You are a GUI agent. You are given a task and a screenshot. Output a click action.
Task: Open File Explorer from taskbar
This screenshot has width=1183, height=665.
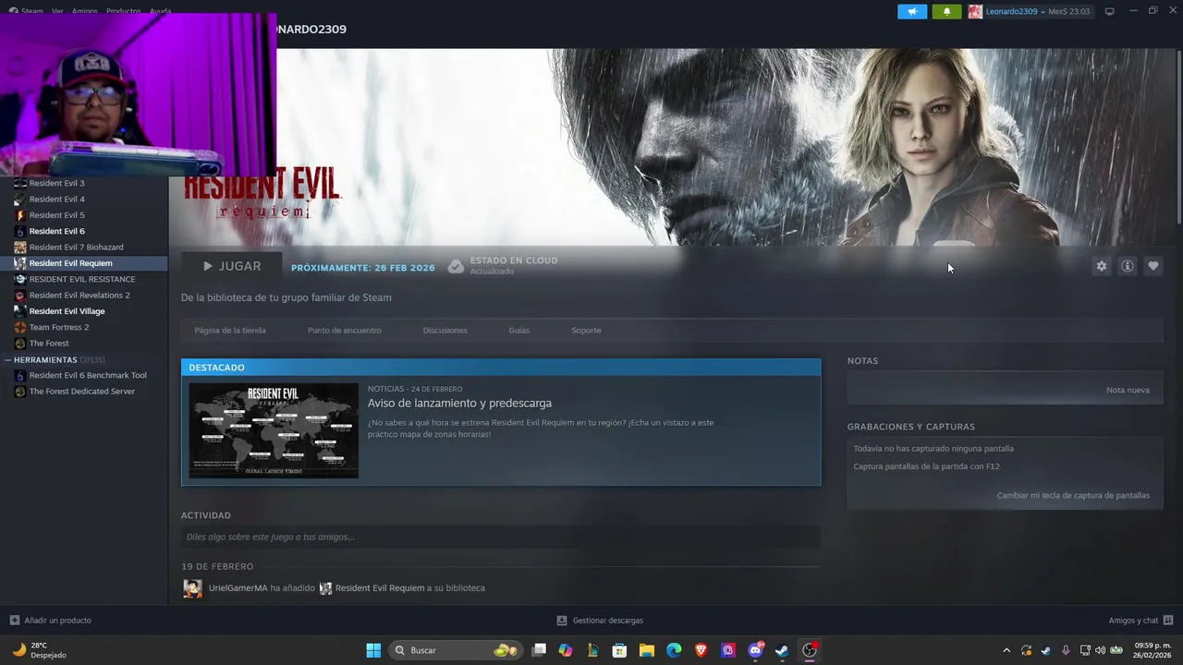(647, 650)
